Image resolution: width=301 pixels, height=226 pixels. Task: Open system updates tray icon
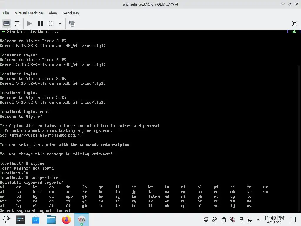pyautogui.click(x=215, y=220)
